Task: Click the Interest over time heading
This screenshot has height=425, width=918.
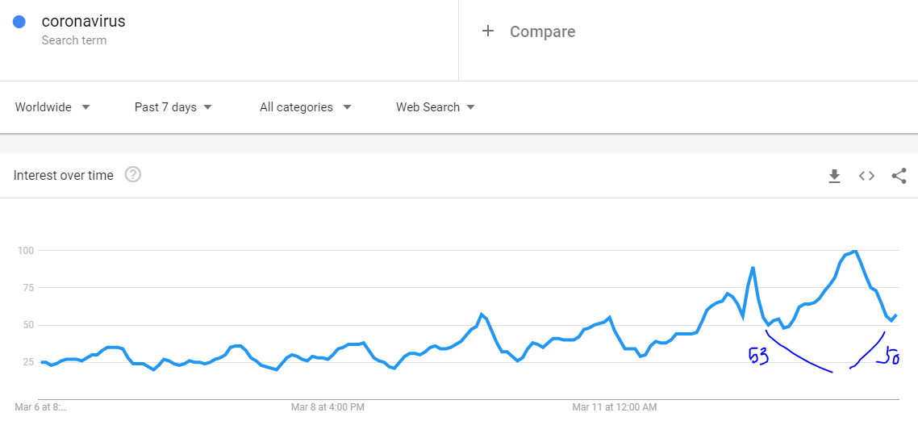Action: 63,175
